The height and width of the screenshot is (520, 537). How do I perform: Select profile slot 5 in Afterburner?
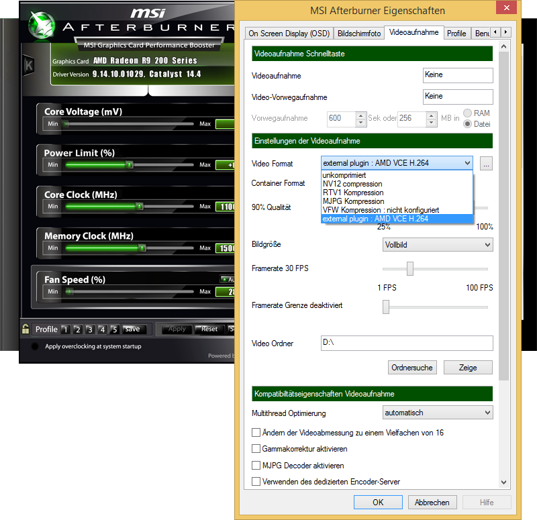[x=114, y=329]
